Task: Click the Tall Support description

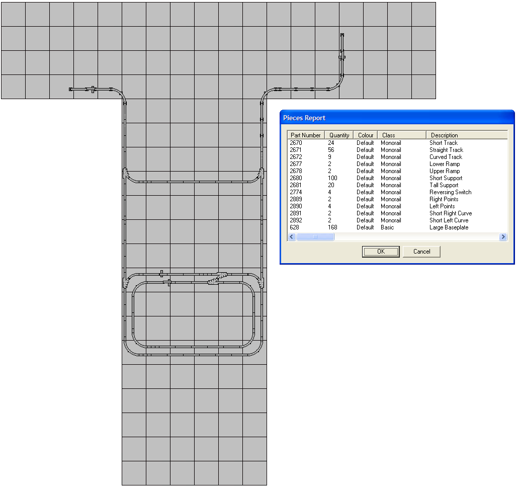Action: [x=444, y=185]
